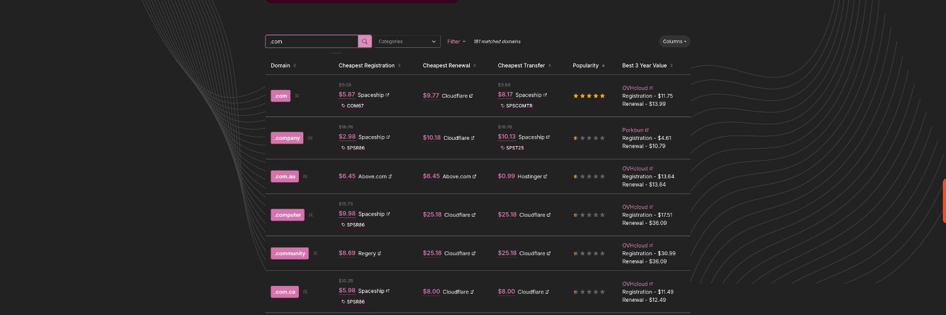The height and width of the screenshot is (315, 946).
Task: Copy SPSR86 coupon tag in .com.co row
Action: tap(353, 302)
